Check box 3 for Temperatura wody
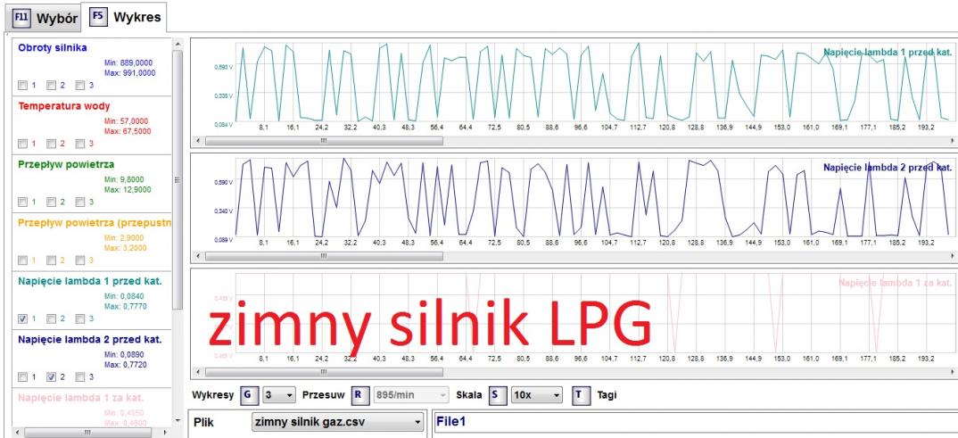The width and height of the screenshot is (958, 438). [x=80, y=145]
